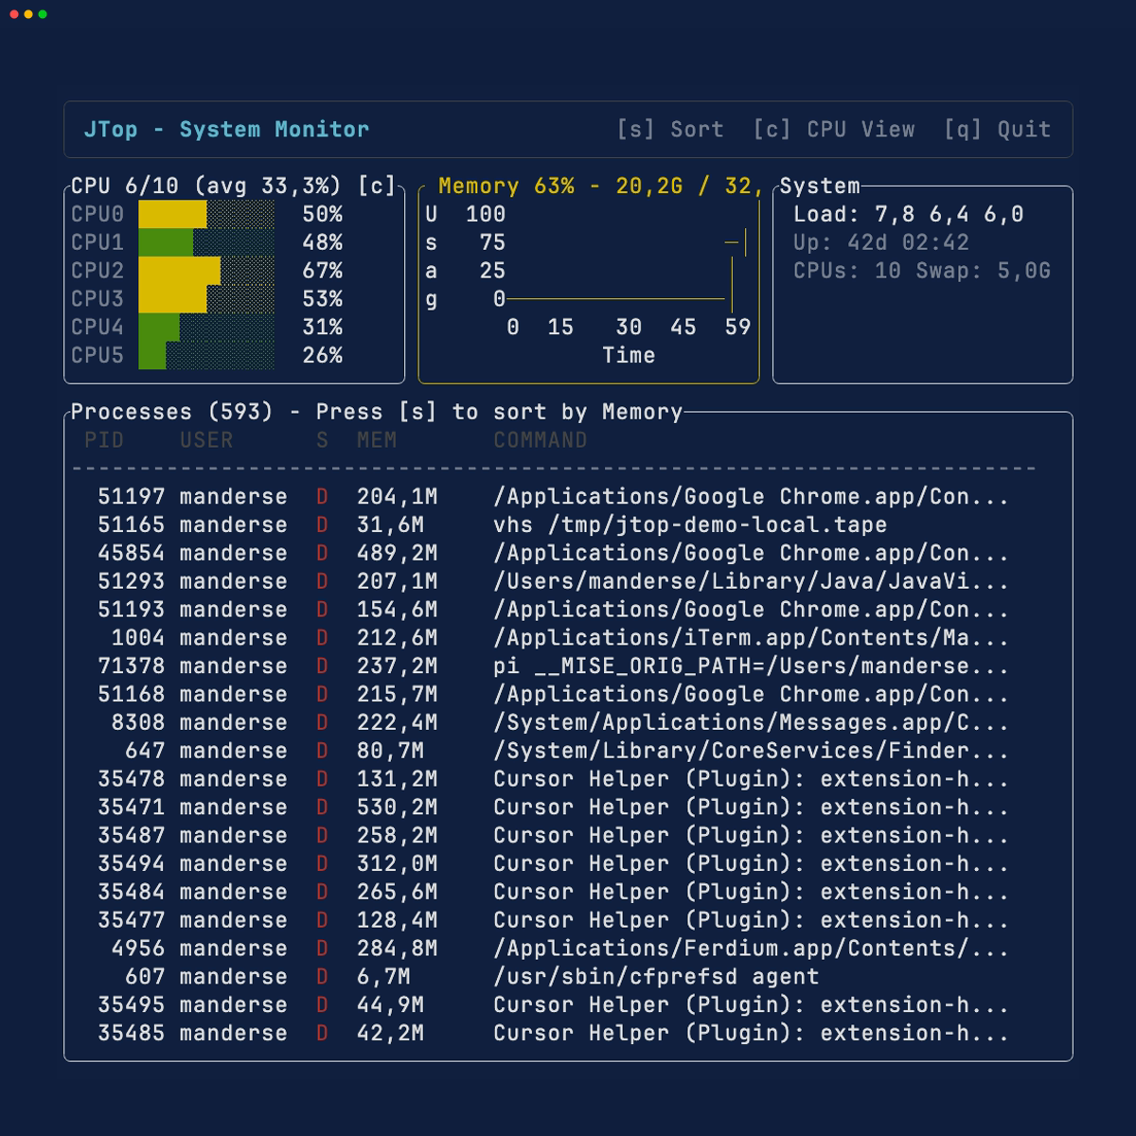Click the red close window button
This screenshot has height=1136, width=1136.
pyautogui.click(x=14, y=14)
